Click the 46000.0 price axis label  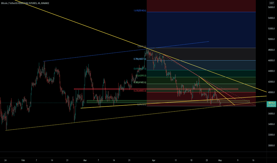(x=271, y=60)
